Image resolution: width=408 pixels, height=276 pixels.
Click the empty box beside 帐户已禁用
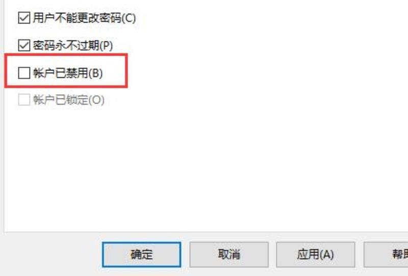tap(24, 73)
